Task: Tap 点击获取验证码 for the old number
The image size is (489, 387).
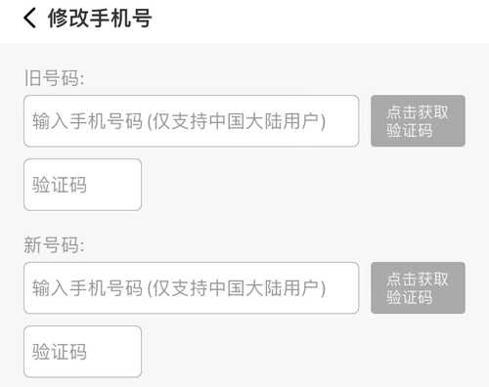Action: point(418,121)
